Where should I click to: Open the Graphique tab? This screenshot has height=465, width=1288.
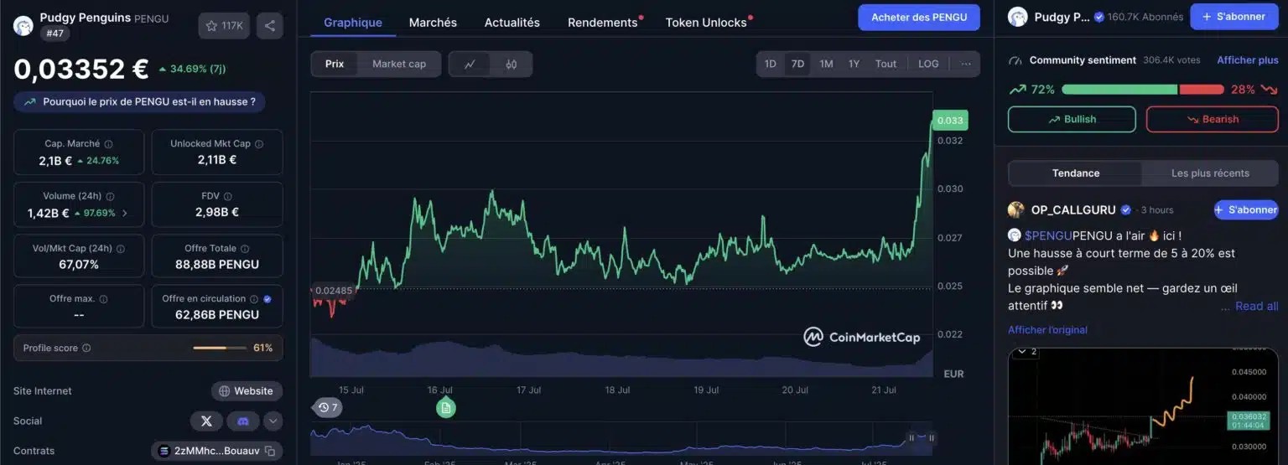tap(353, 23)
